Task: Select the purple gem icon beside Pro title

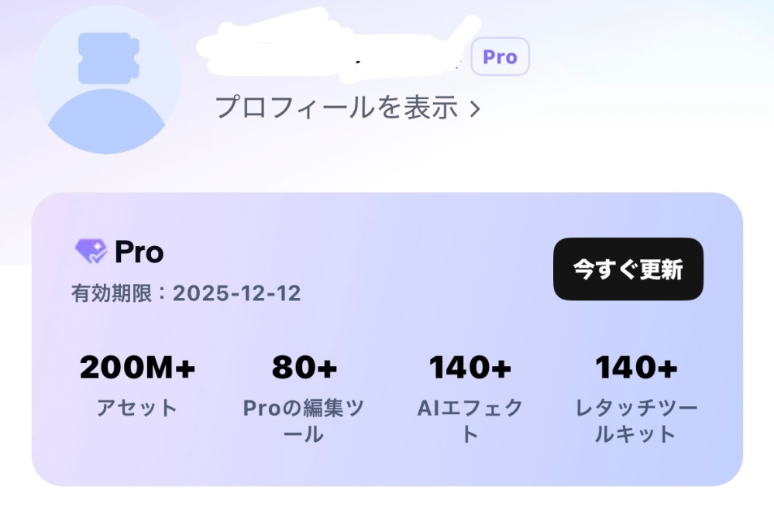Action: [91, 252]
